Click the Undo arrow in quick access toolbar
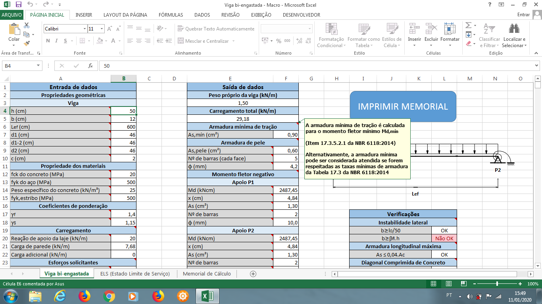Viewport: 542px width, 304px height. pyautogui.click(x=31, y=4)
